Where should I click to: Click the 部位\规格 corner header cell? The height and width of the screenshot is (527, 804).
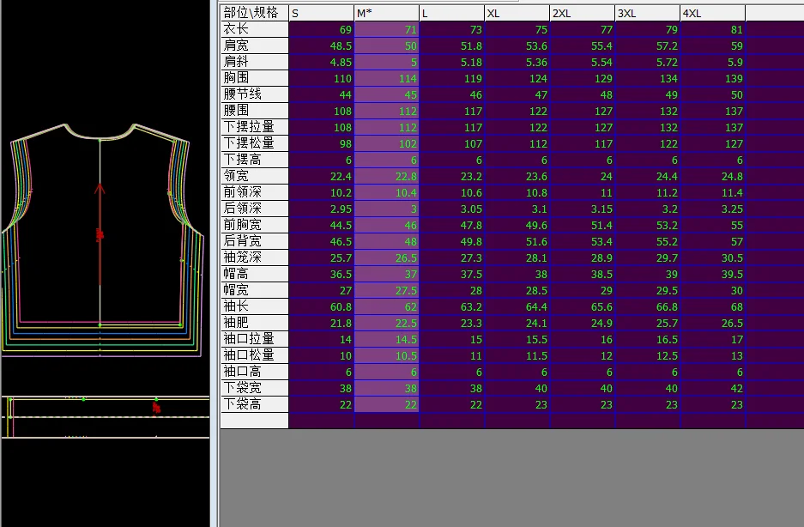coord(254,13)
